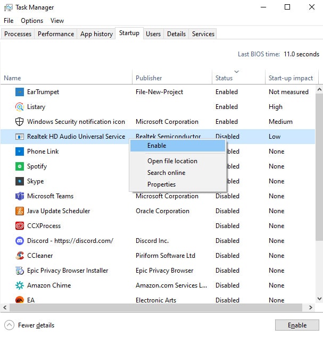Viewport: 323px width, 337px height.
Task: Select the EarTrumpet row name
Action: point(43,92)
